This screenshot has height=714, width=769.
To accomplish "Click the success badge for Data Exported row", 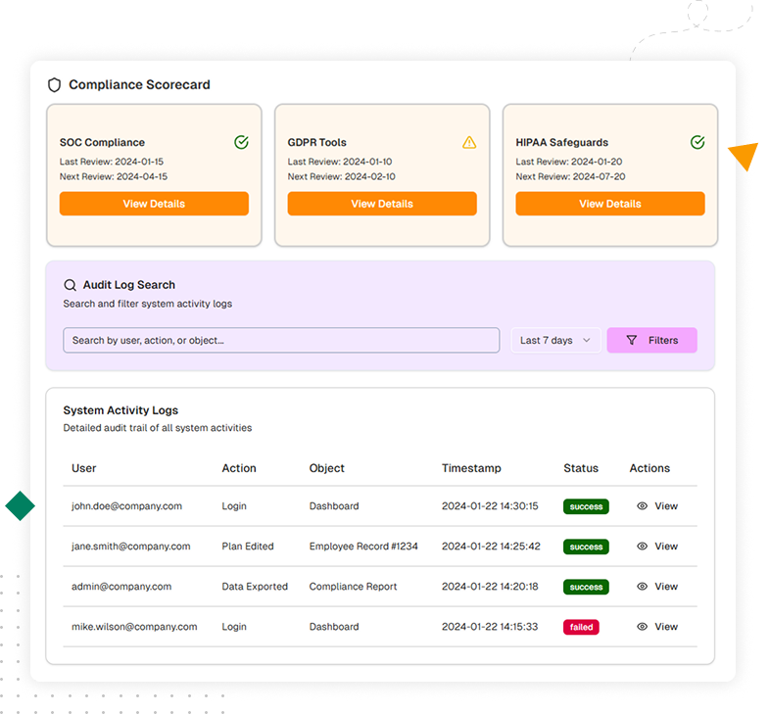I will pos(586,587).
